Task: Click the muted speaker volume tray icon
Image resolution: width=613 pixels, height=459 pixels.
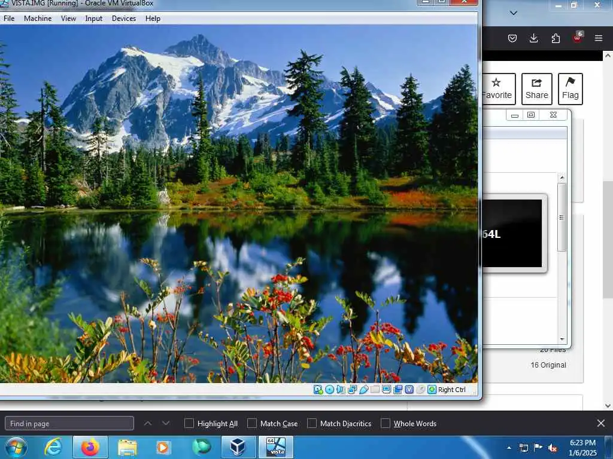Action: 553,448
